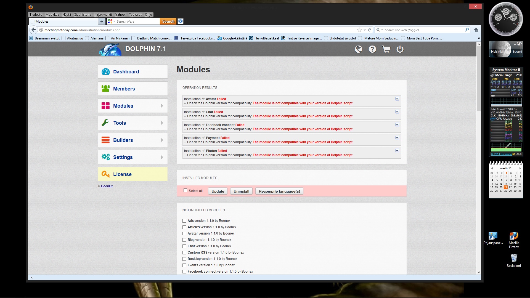Check the Ads module checkbox
The height and width of the screenshot is (298, 530).
tap(184, 221)
